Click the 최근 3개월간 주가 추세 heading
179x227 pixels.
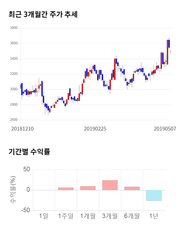coord(43,15)
